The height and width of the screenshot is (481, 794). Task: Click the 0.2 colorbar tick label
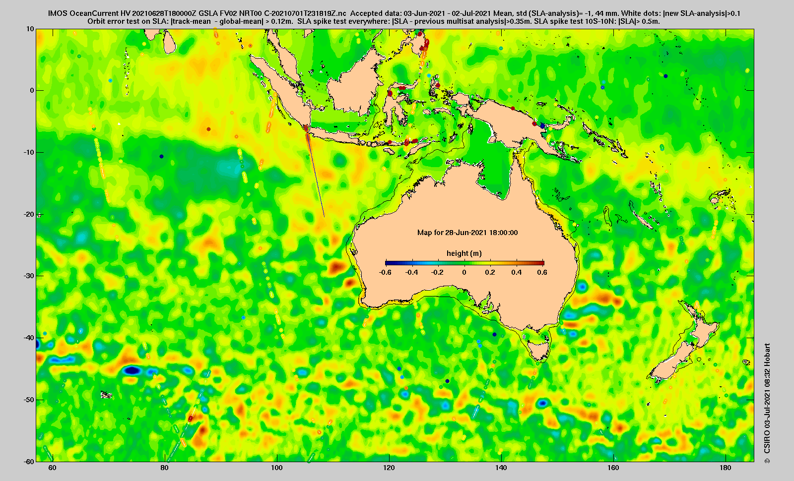tap(490, 272)
